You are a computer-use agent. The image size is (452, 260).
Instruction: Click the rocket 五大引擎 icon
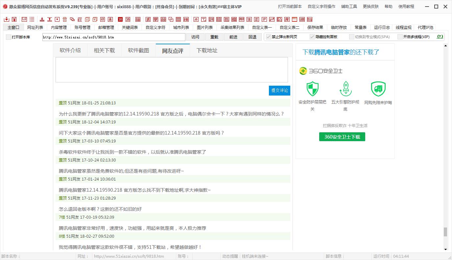coord(345,89)
